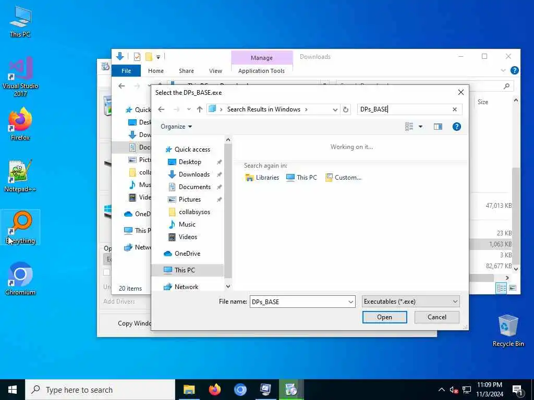Click Downloads window quick-access properties checkmark icon

[137, 57]
